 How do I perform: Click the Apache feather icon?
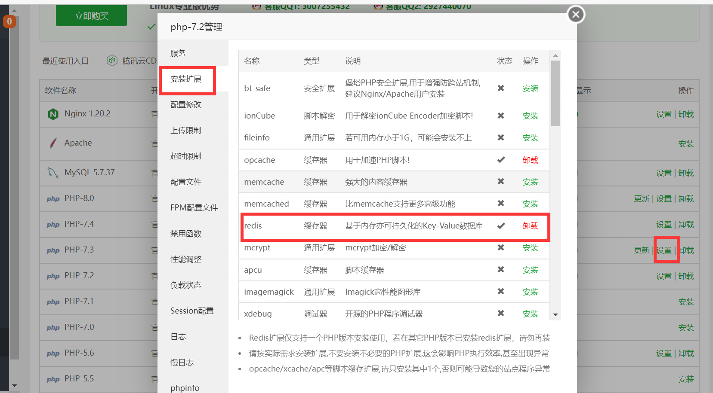(x=52, y=143)
